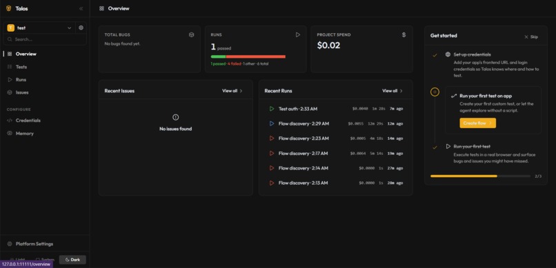
Task: Click the Search input field
Action: click(45, 39)
